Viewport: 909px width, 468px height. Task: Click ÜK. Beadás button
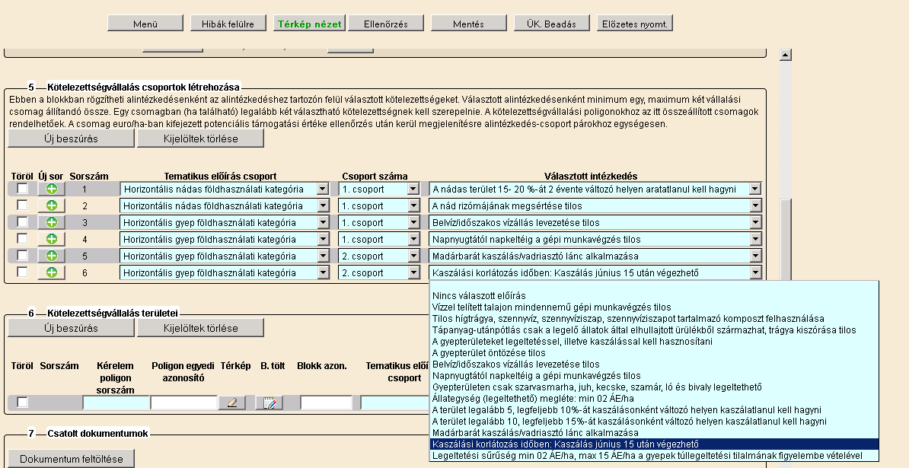click(x=551, y=24)
